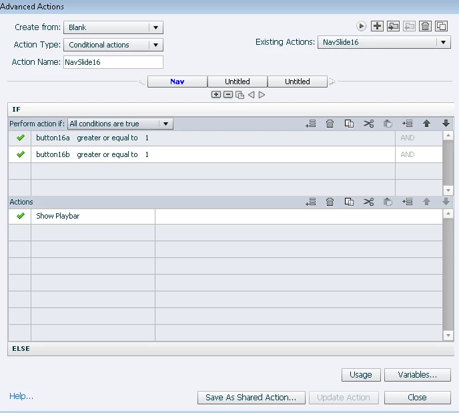The width and height of the screenshot is (459, 413).
Task: Expand the Existing Actions dropdown
Action: [384, 42]
